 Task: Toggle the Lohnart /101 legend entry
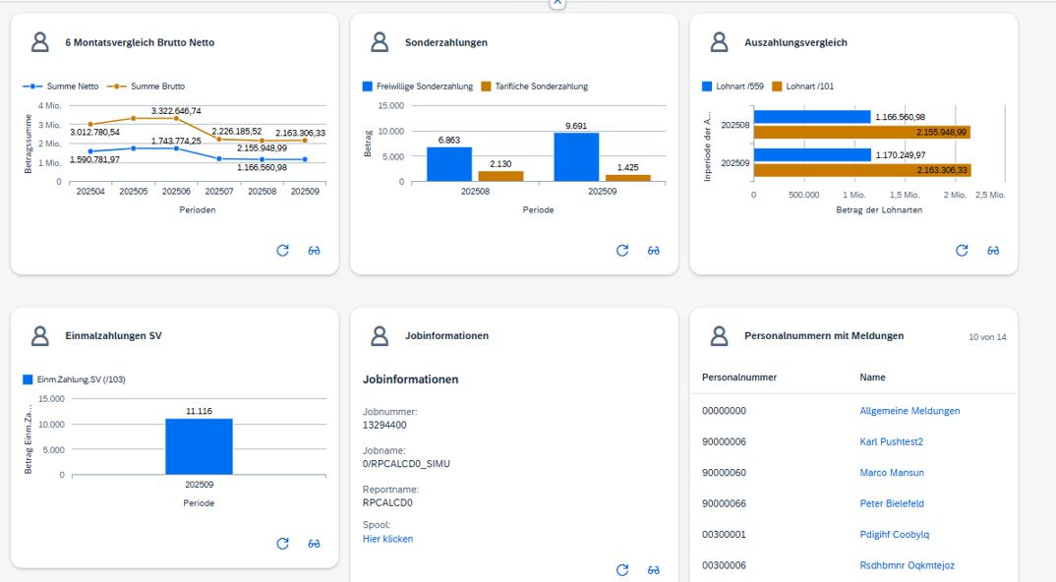click(x=802, y=86)
